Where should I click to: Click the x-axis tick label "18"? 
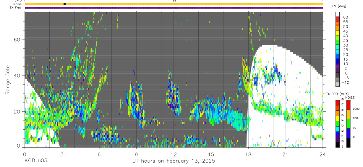pyautogui.click(x=248, y=154)
